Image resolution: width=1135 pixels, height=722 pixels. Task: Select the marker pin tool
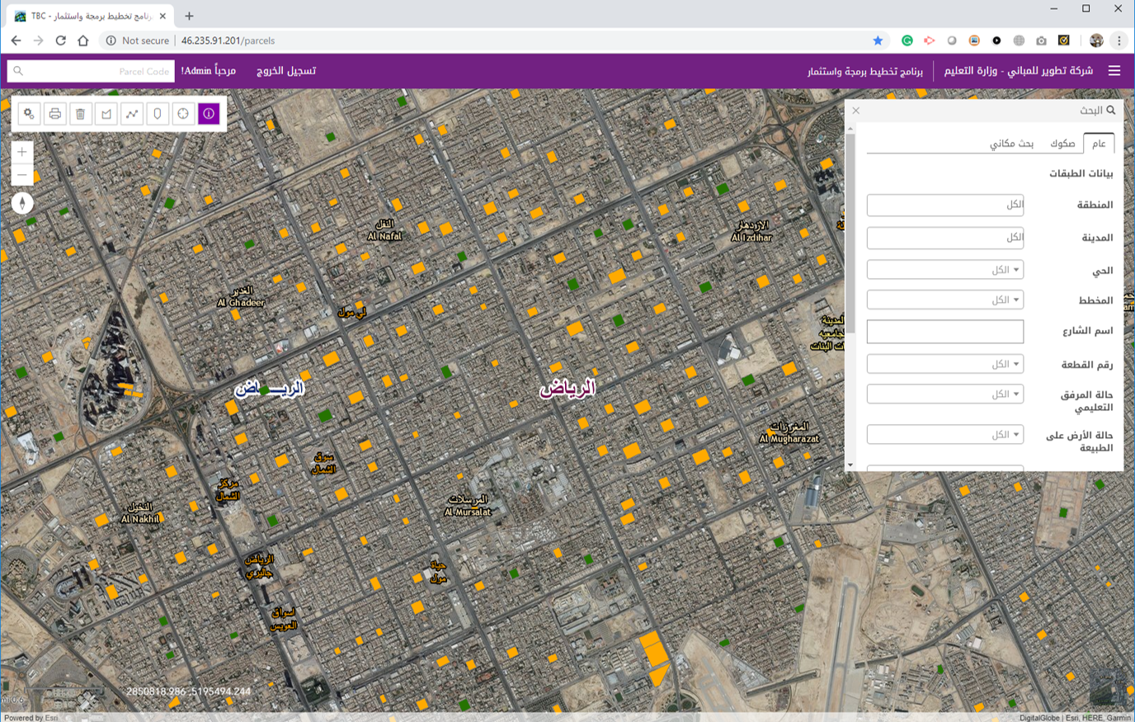point(157,114)
